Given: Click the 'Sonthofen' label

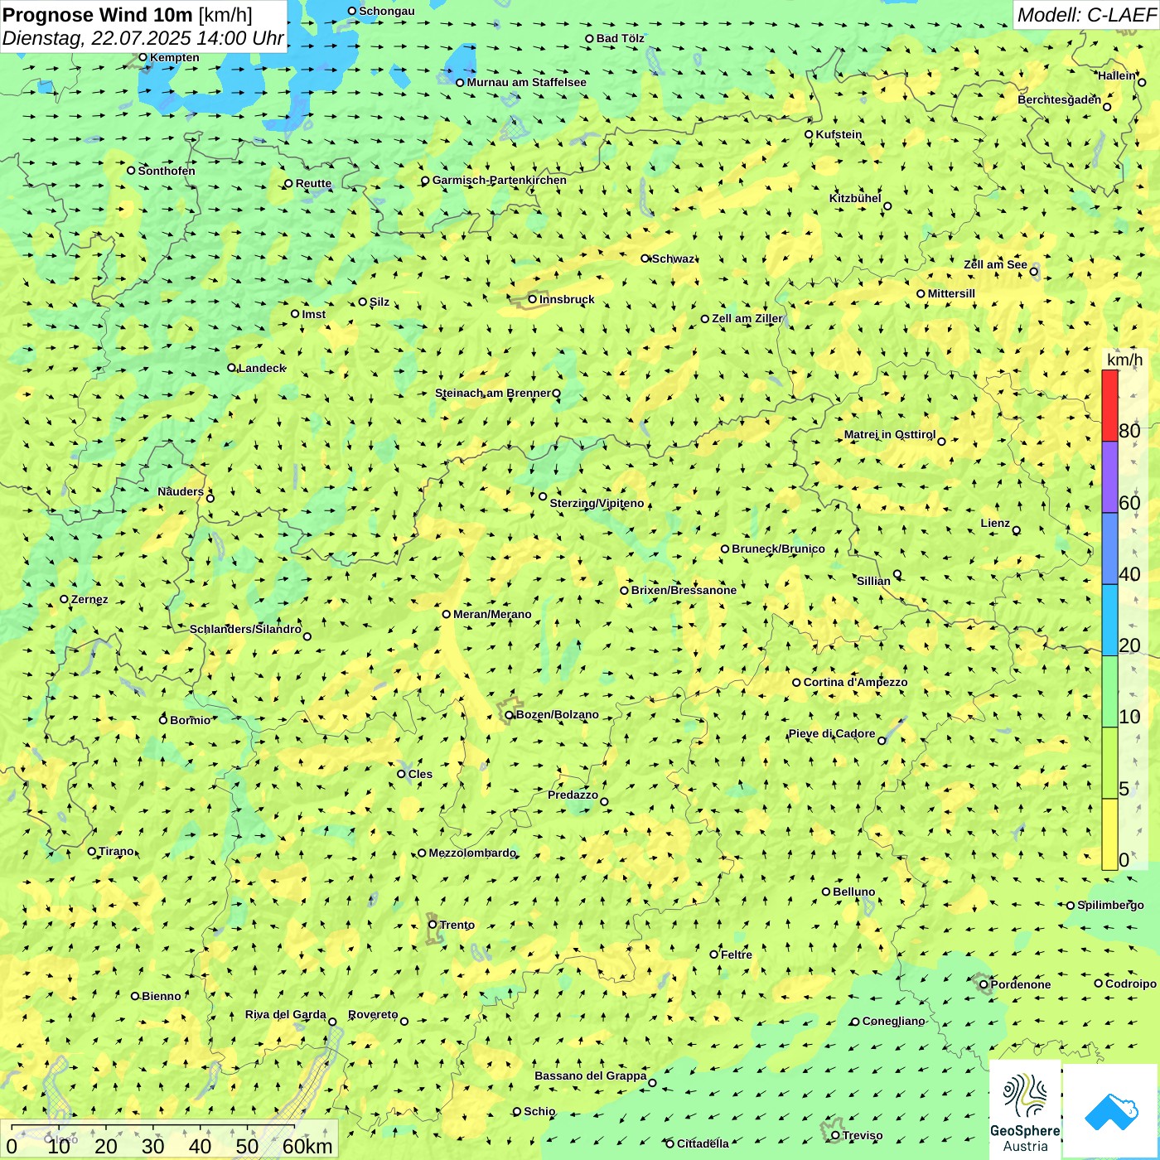Looking at the screenshot, I should (x=167, y=171).
